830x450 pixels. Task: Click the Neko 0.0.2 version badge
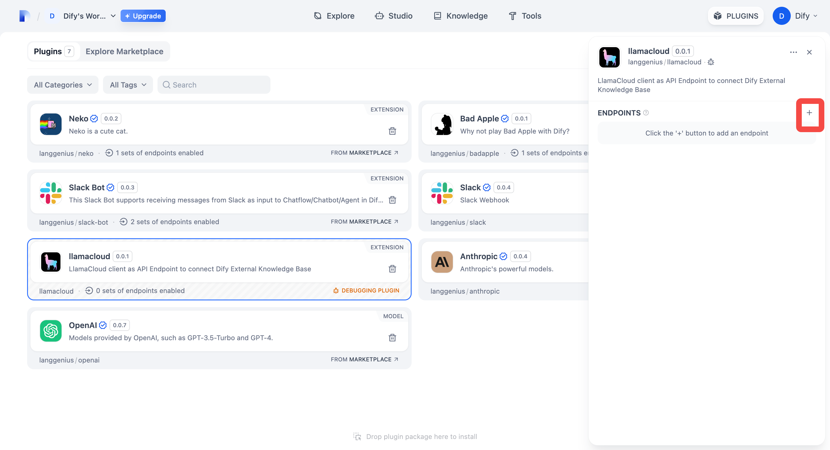pos(111,119)
